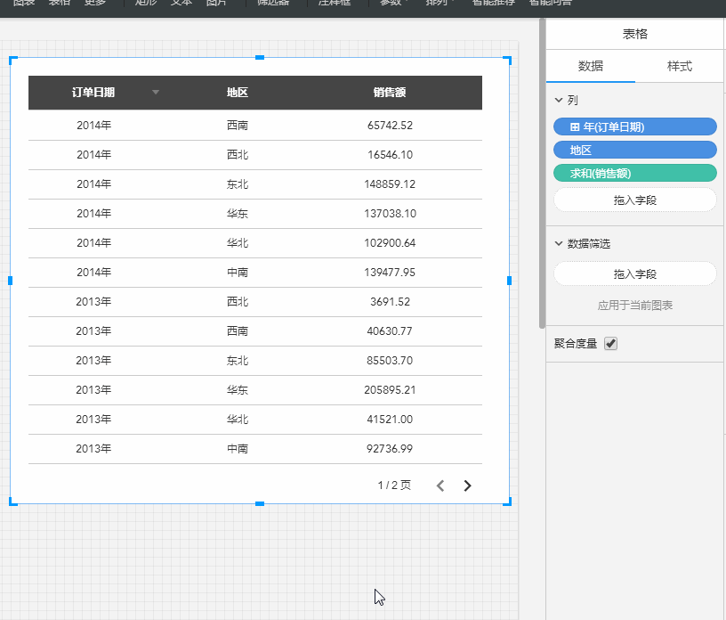Collapse the 数据筛选 section
Image resolution: width=726 pixels, height=620 pixels.
pos(559,243)
